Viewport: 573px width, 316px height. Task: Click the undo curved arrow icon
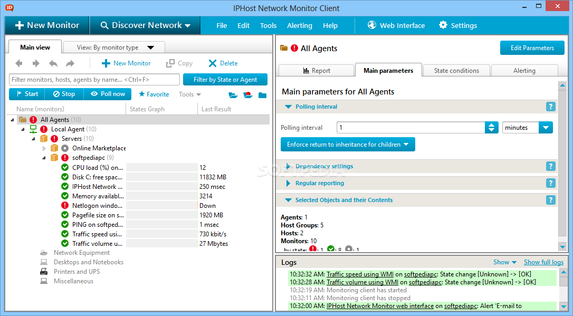53,63
